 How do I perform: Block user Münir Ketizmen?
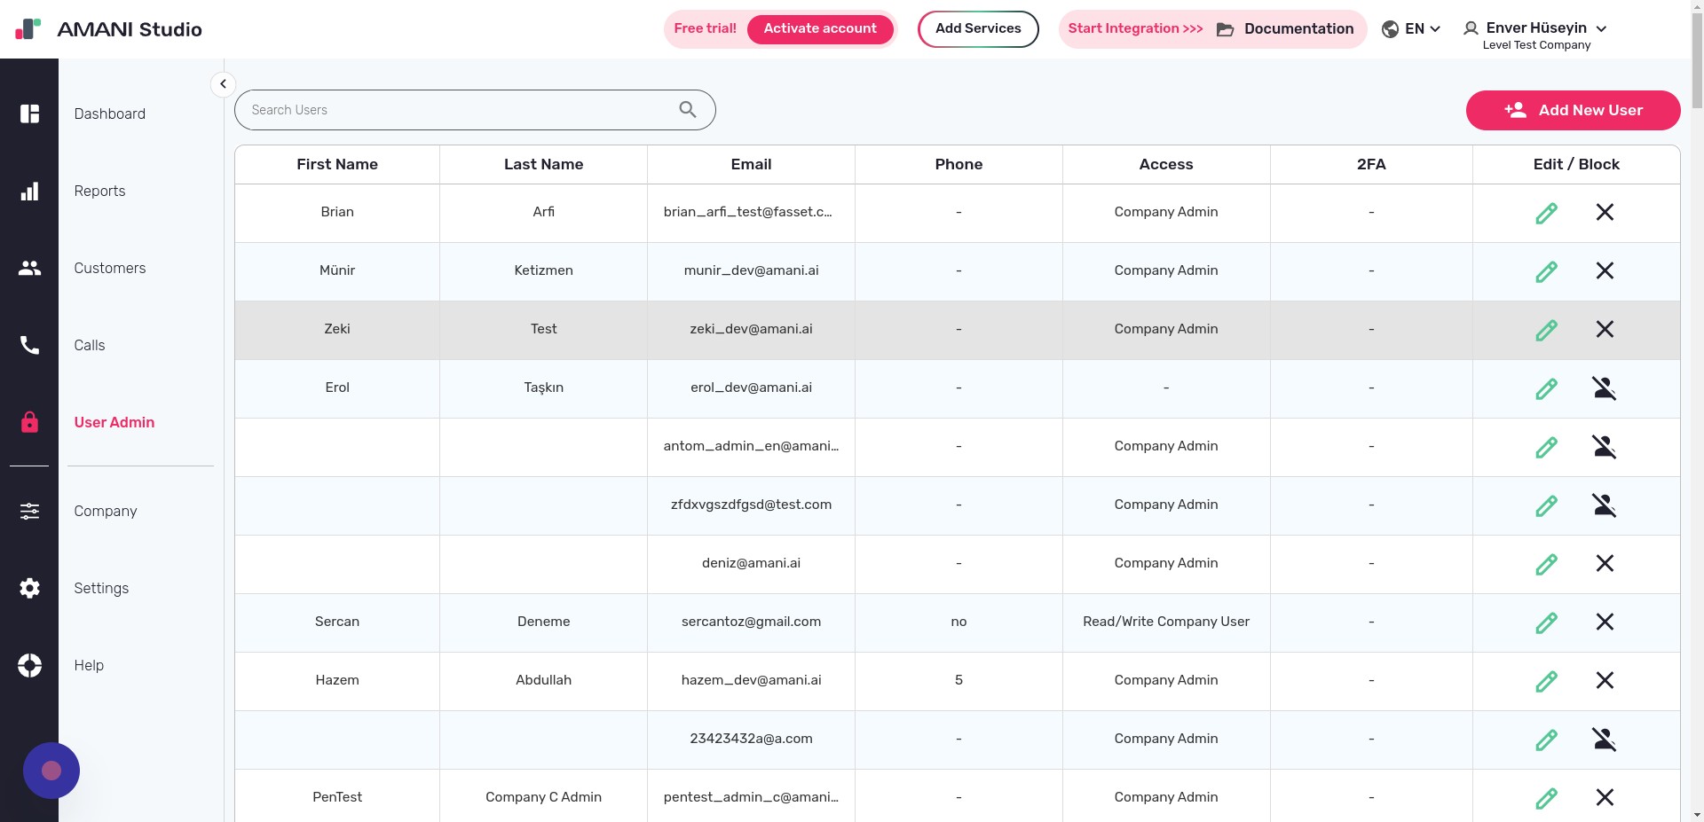pos(1605,270)
